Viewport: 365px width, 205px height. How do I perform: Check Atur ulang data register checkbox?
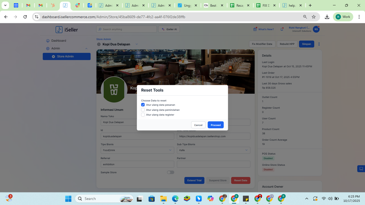143,115
